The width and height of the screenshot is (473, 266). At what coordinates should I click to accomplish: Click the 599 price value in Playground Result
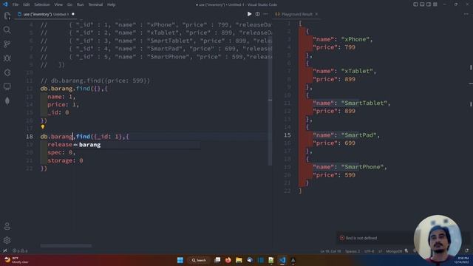pyautogui.click(x=350, y=175)
